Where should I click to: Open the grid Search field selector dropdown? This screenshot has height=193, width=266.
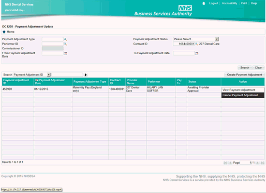click(49, 75)
